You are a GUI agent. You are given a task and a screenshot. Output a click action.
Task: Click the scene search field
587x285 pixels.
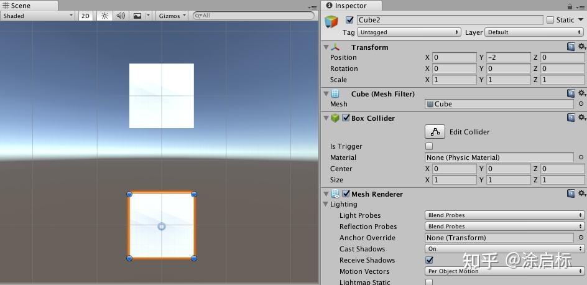(254, 16)
